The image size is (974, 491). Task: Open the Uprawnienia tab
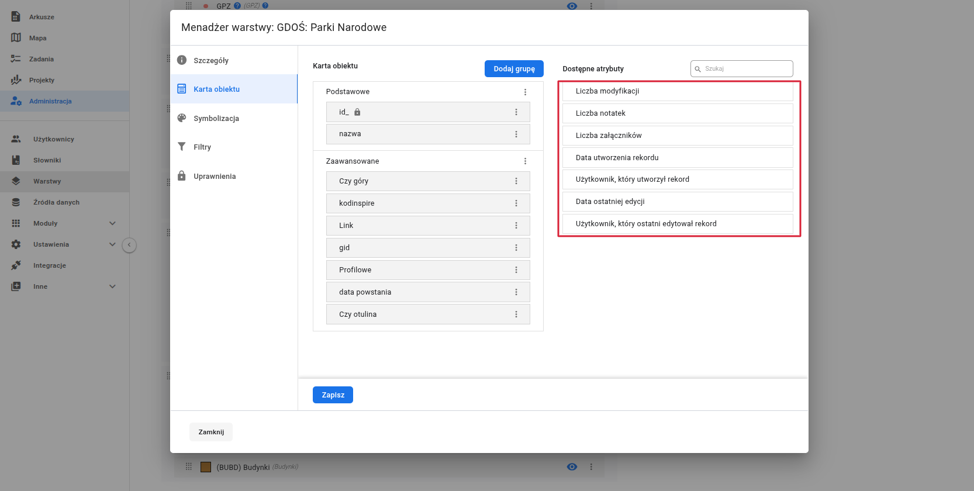(x=215, y=176)
